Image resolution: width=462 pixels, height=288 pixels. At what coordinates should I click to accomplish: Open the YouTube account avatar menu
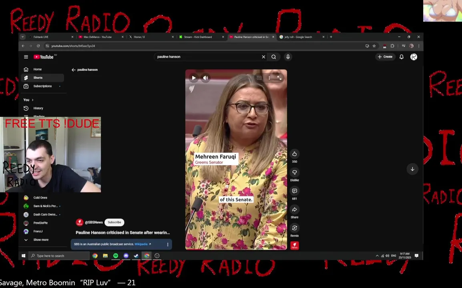(x=414, y=57)
